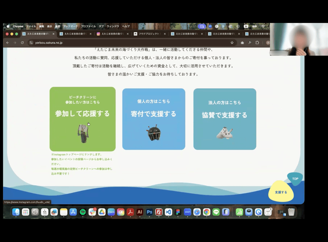
Task: Click the f? extension icon in toolbar
Action: point(250,43)
